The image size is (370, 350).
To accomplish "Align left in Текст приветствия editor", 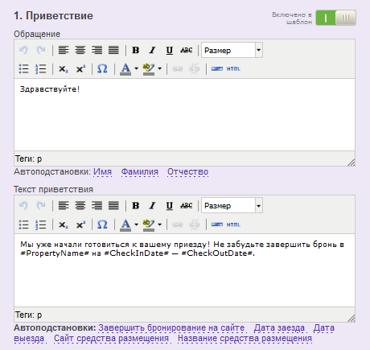I will pyautogui.click(x=64, y=206).
